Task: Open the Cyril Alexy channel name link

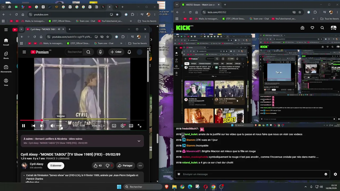Action: coord(37,164)
